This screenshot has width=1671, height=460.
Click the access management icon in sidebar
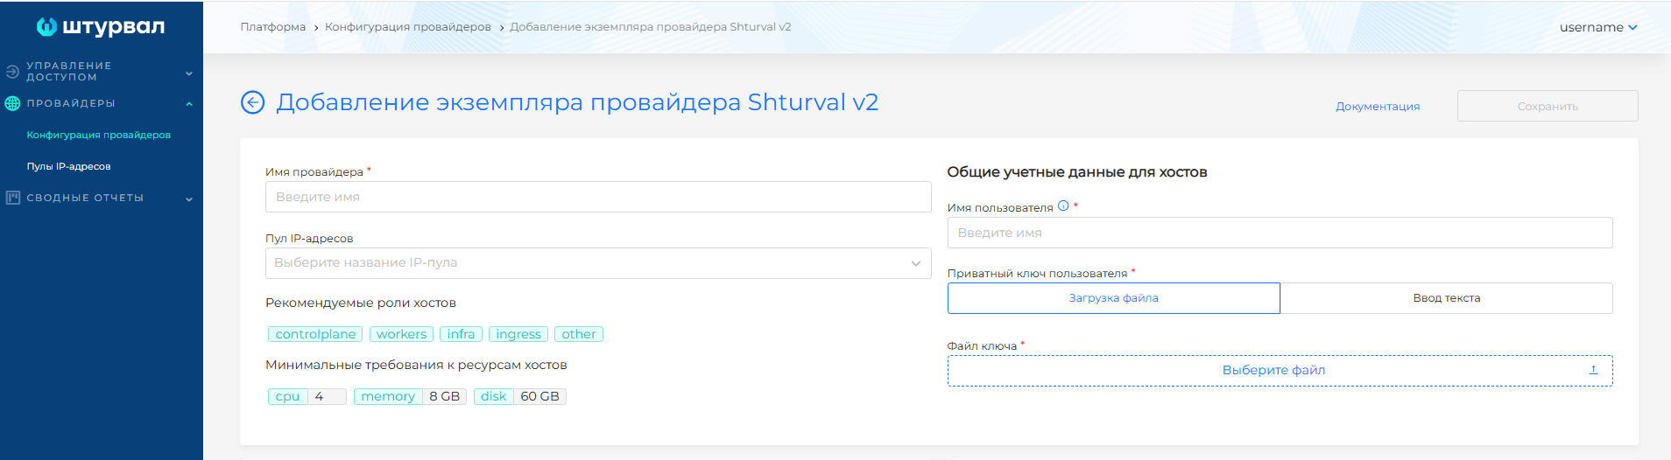[x=12, y=72]
